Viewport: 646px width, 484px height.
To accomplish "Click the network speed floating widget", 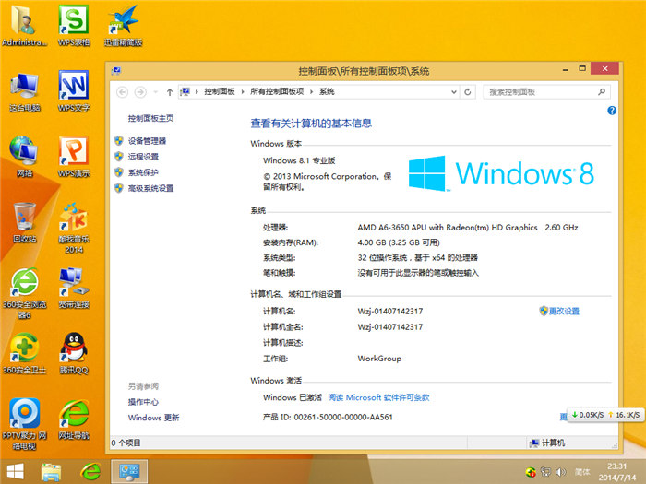I will pos(606,415).
